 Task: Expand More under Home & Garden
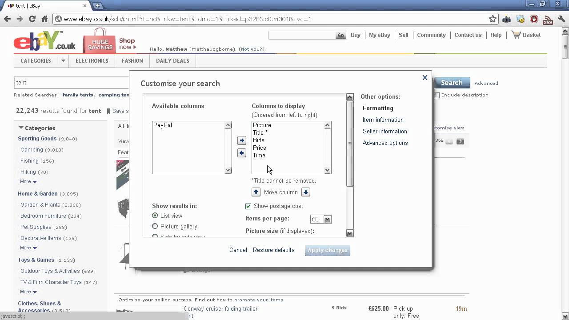[x=28, y=248]
